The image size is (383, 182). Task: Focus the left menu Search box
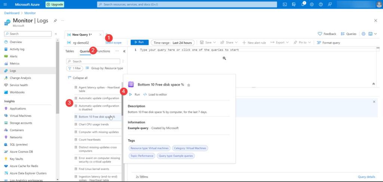coord(28,34)
